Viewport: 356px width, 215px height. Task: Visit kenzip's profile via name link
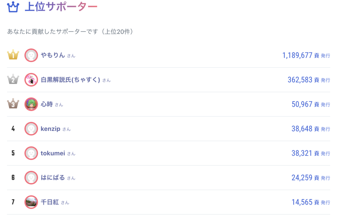(50, 129)
